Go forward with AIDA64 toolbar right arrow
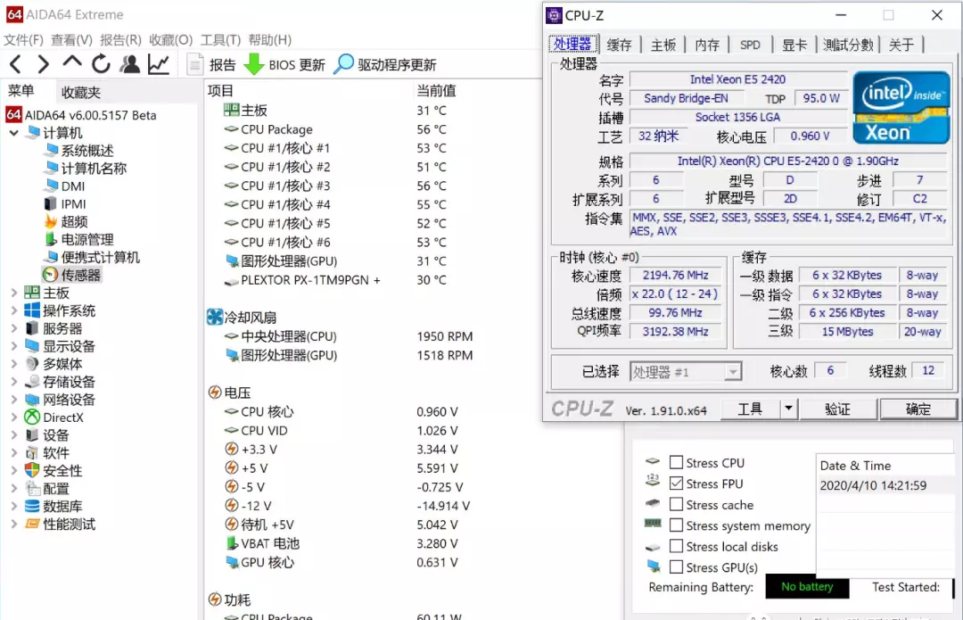 [x=43, y=64]
